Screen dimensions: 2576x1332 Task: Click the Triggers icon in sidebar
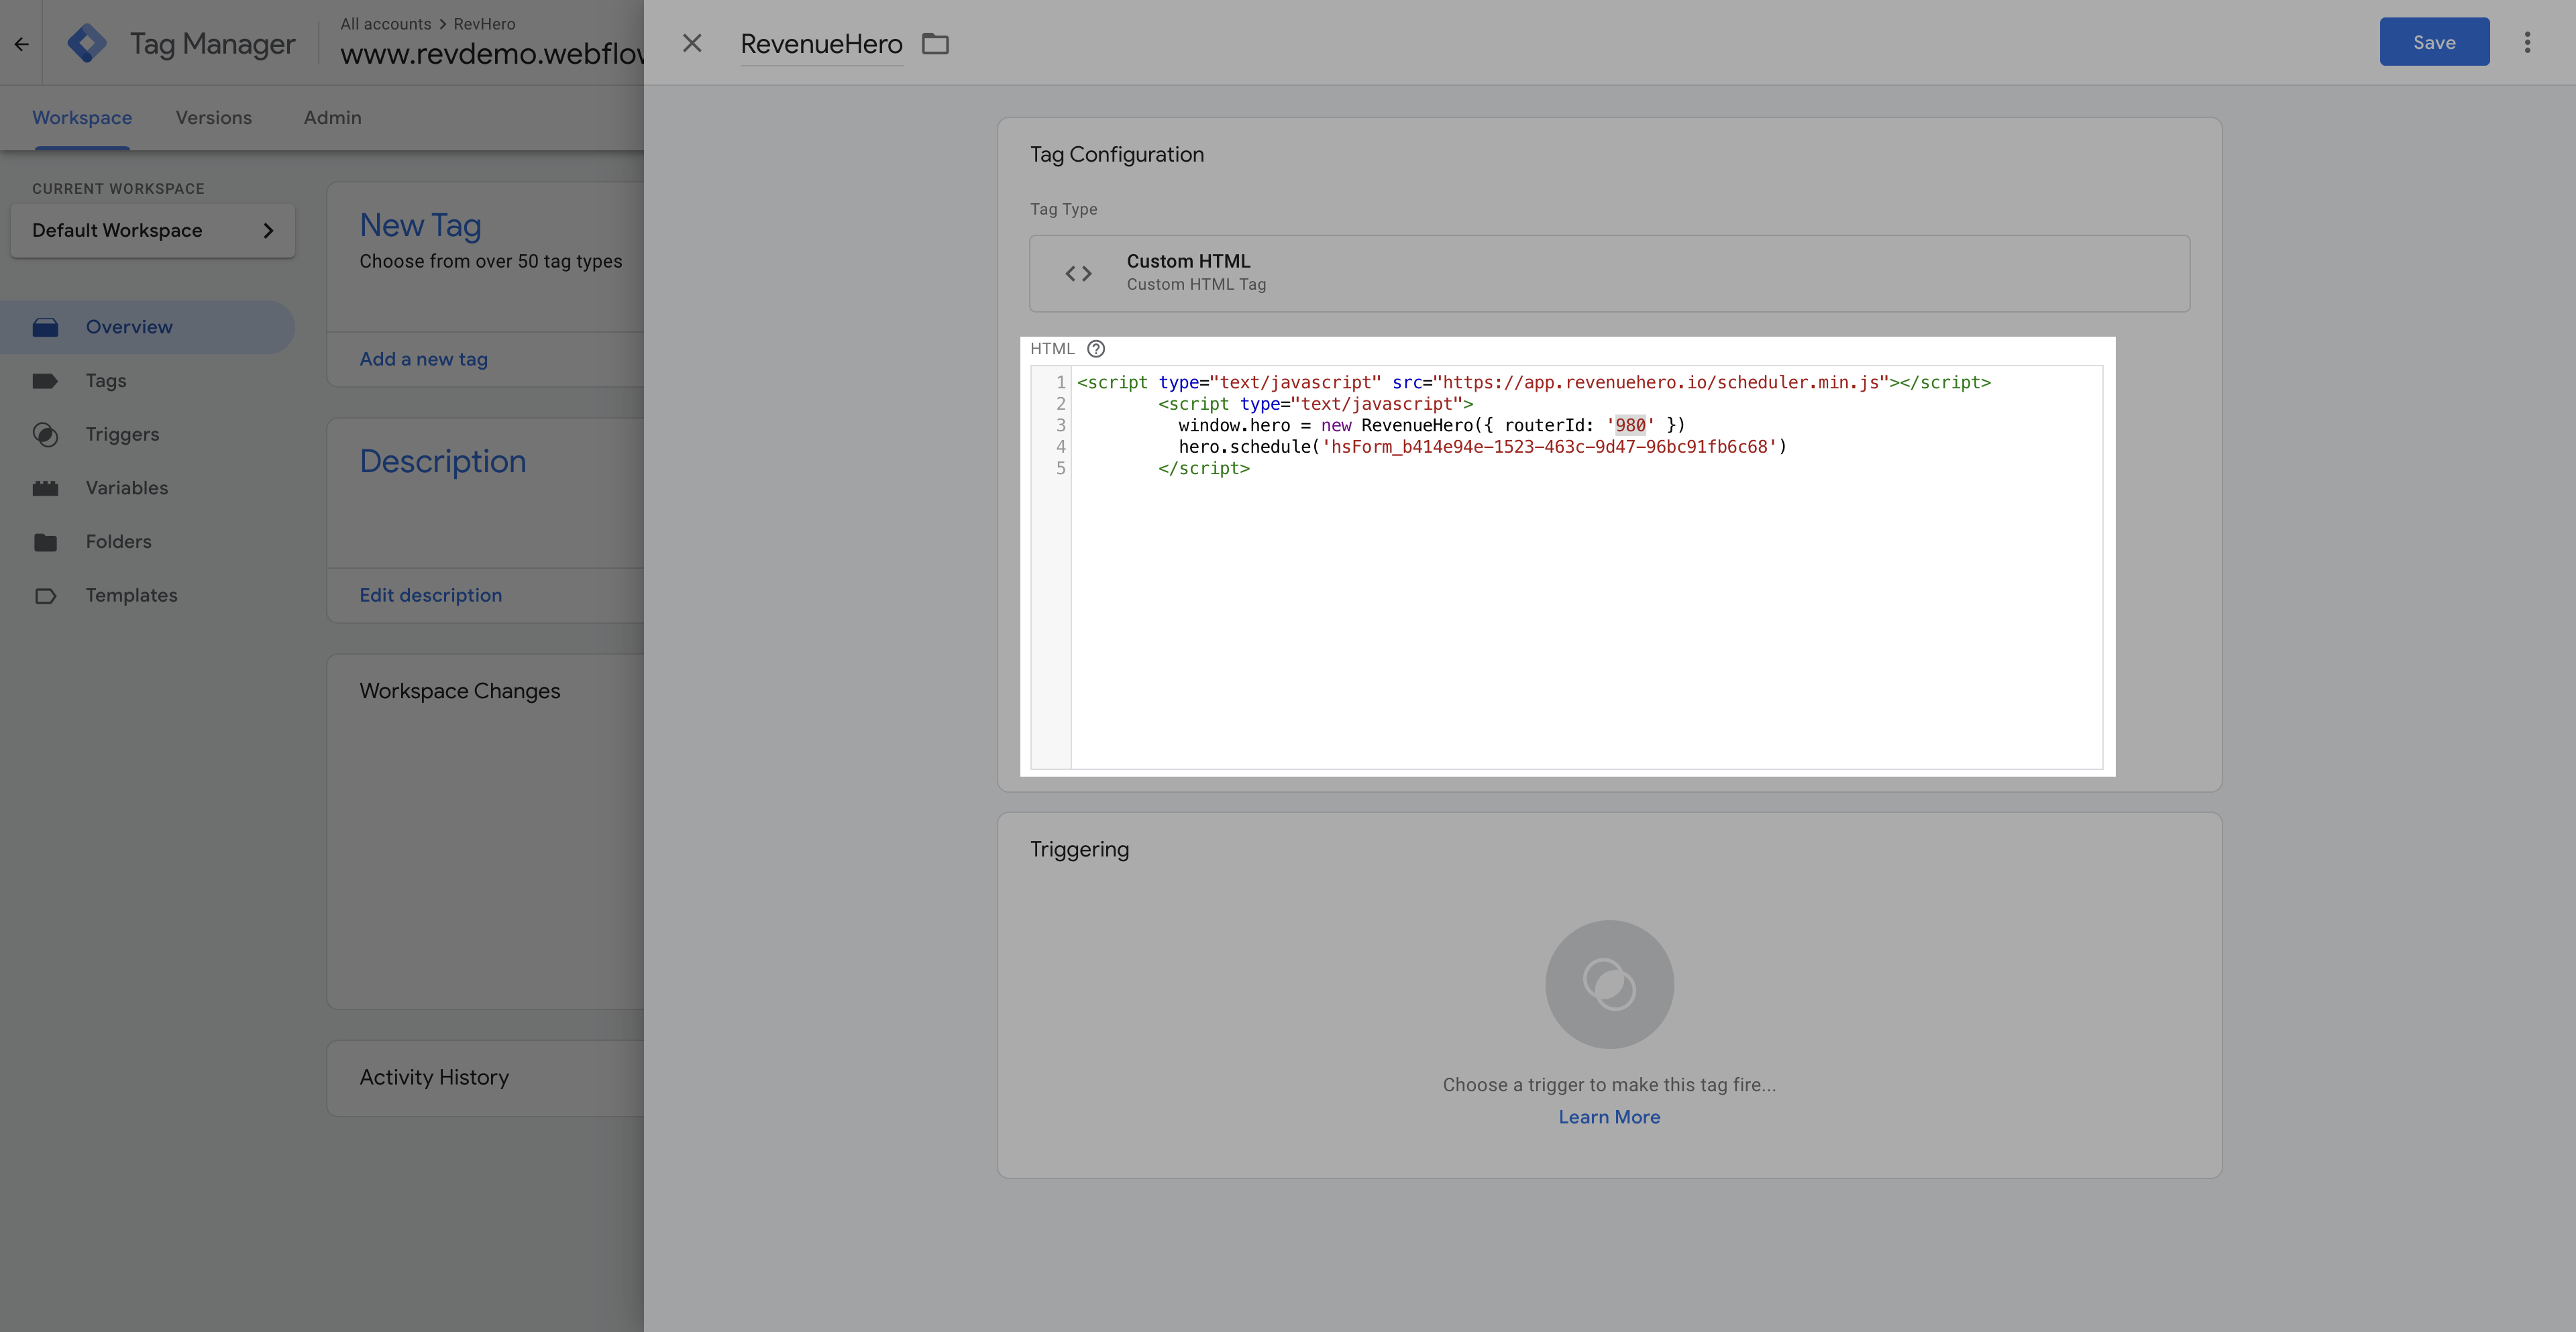45,434
